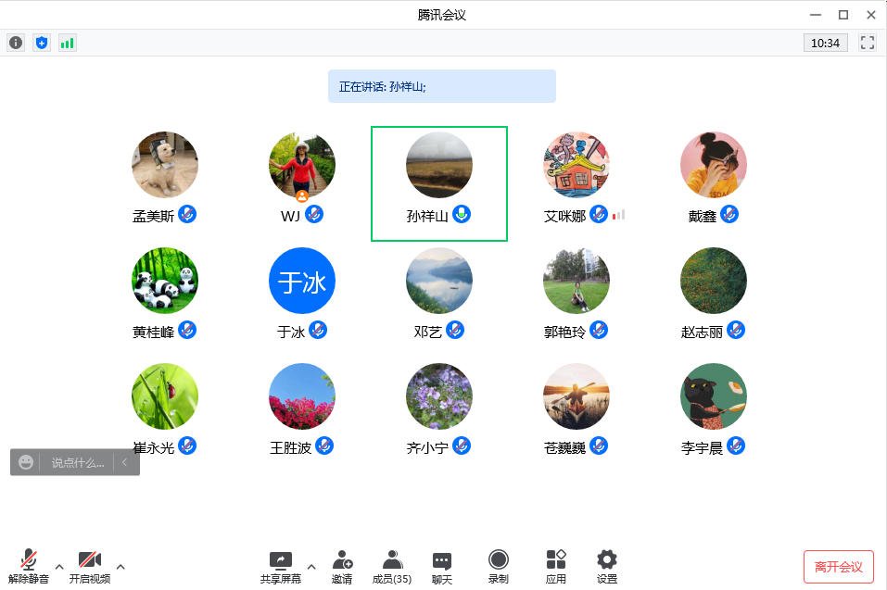Open the Members (成员) list
This screenshot has width=887, height=590.
(x=392, y=566)
